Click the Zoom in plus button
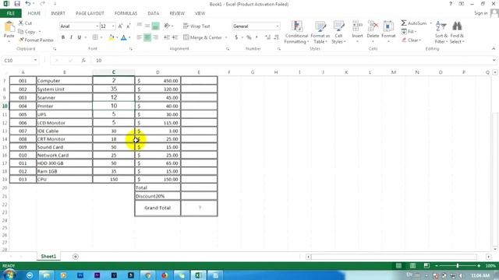 [479, 266]
